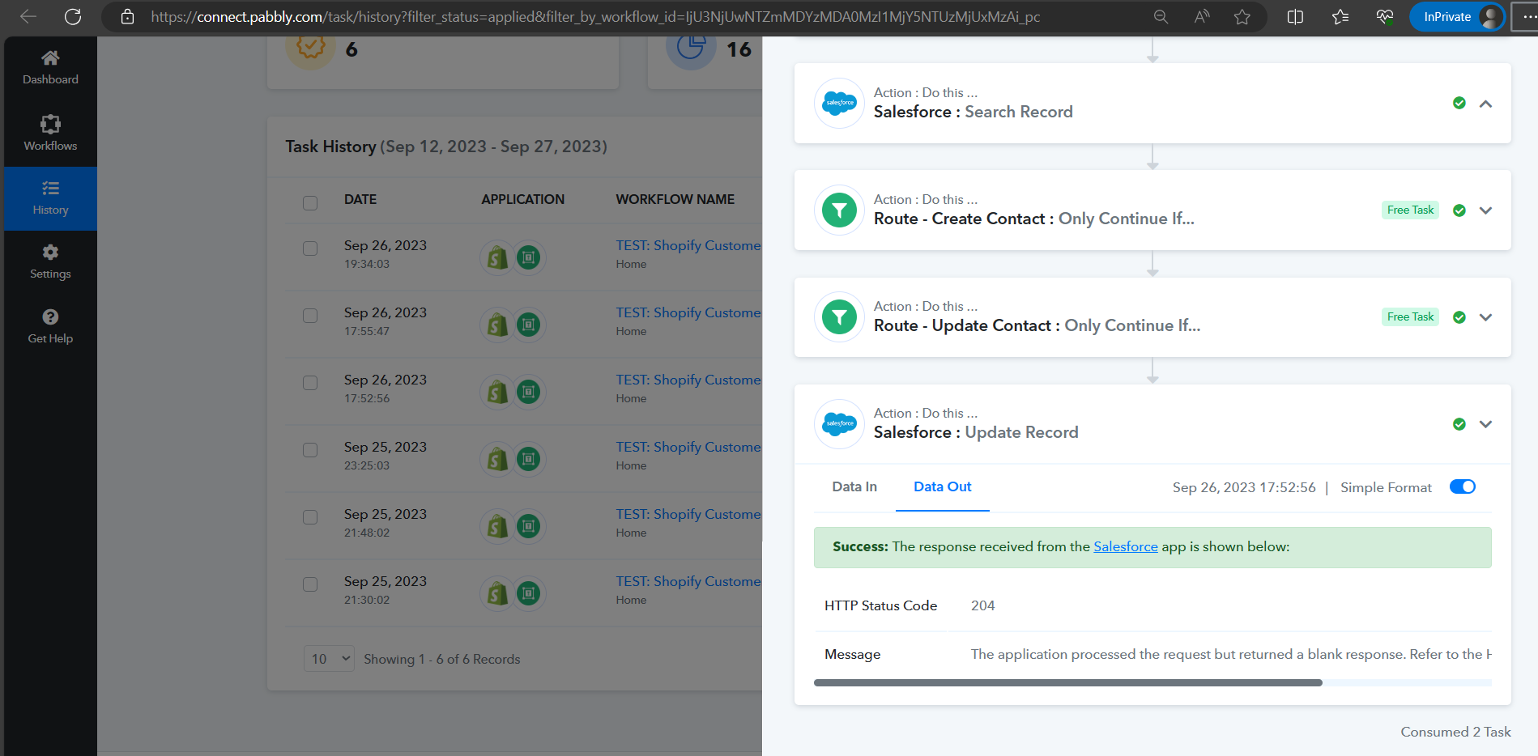Switch to the Data In tab
The height and width of the screenshot is (756, 1538).
coord(854,486)
